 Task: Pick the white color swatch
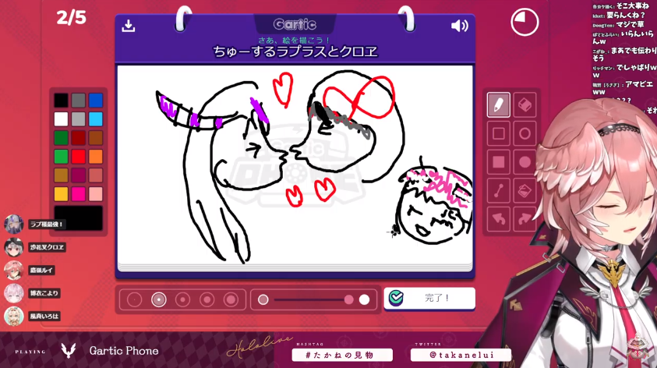click(61, 119)
